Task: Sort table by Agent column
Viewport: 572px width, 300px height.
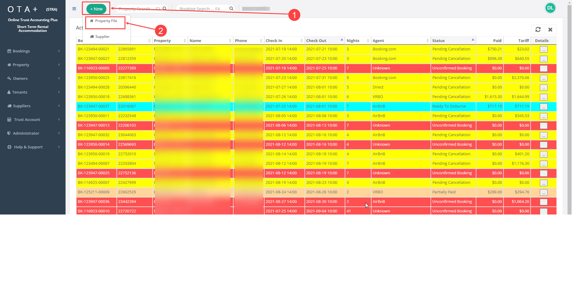Action: pos(401,41)
